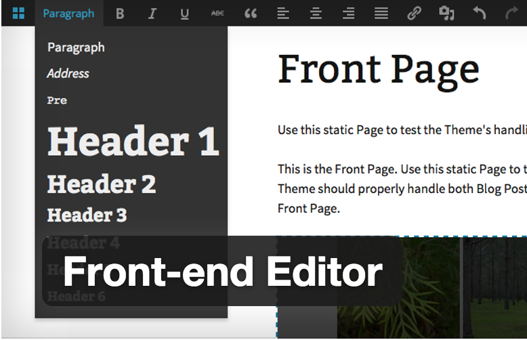Toggle italic formatting
Image resolution: width=527 pixels, height=340 pixels.
coord(152,14)
